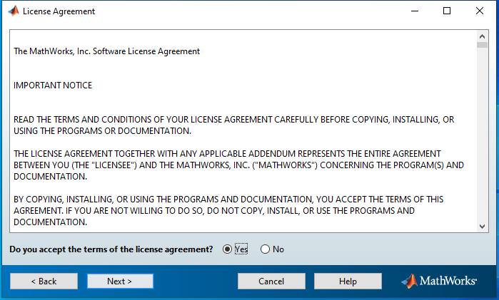Open the Help button

[348, 281]
